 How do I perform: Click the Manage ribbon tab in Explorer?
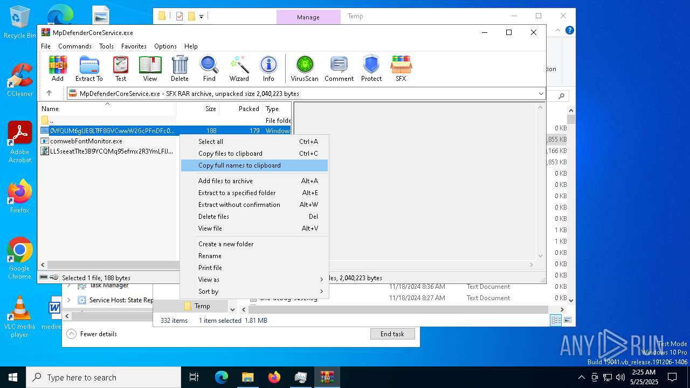click(308, 17)
